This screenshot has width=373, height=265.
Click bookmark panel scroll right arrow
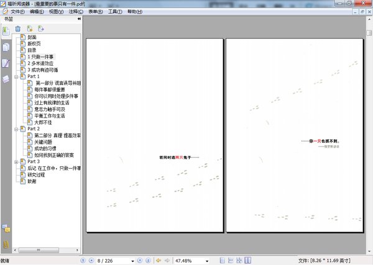[77, 250]
